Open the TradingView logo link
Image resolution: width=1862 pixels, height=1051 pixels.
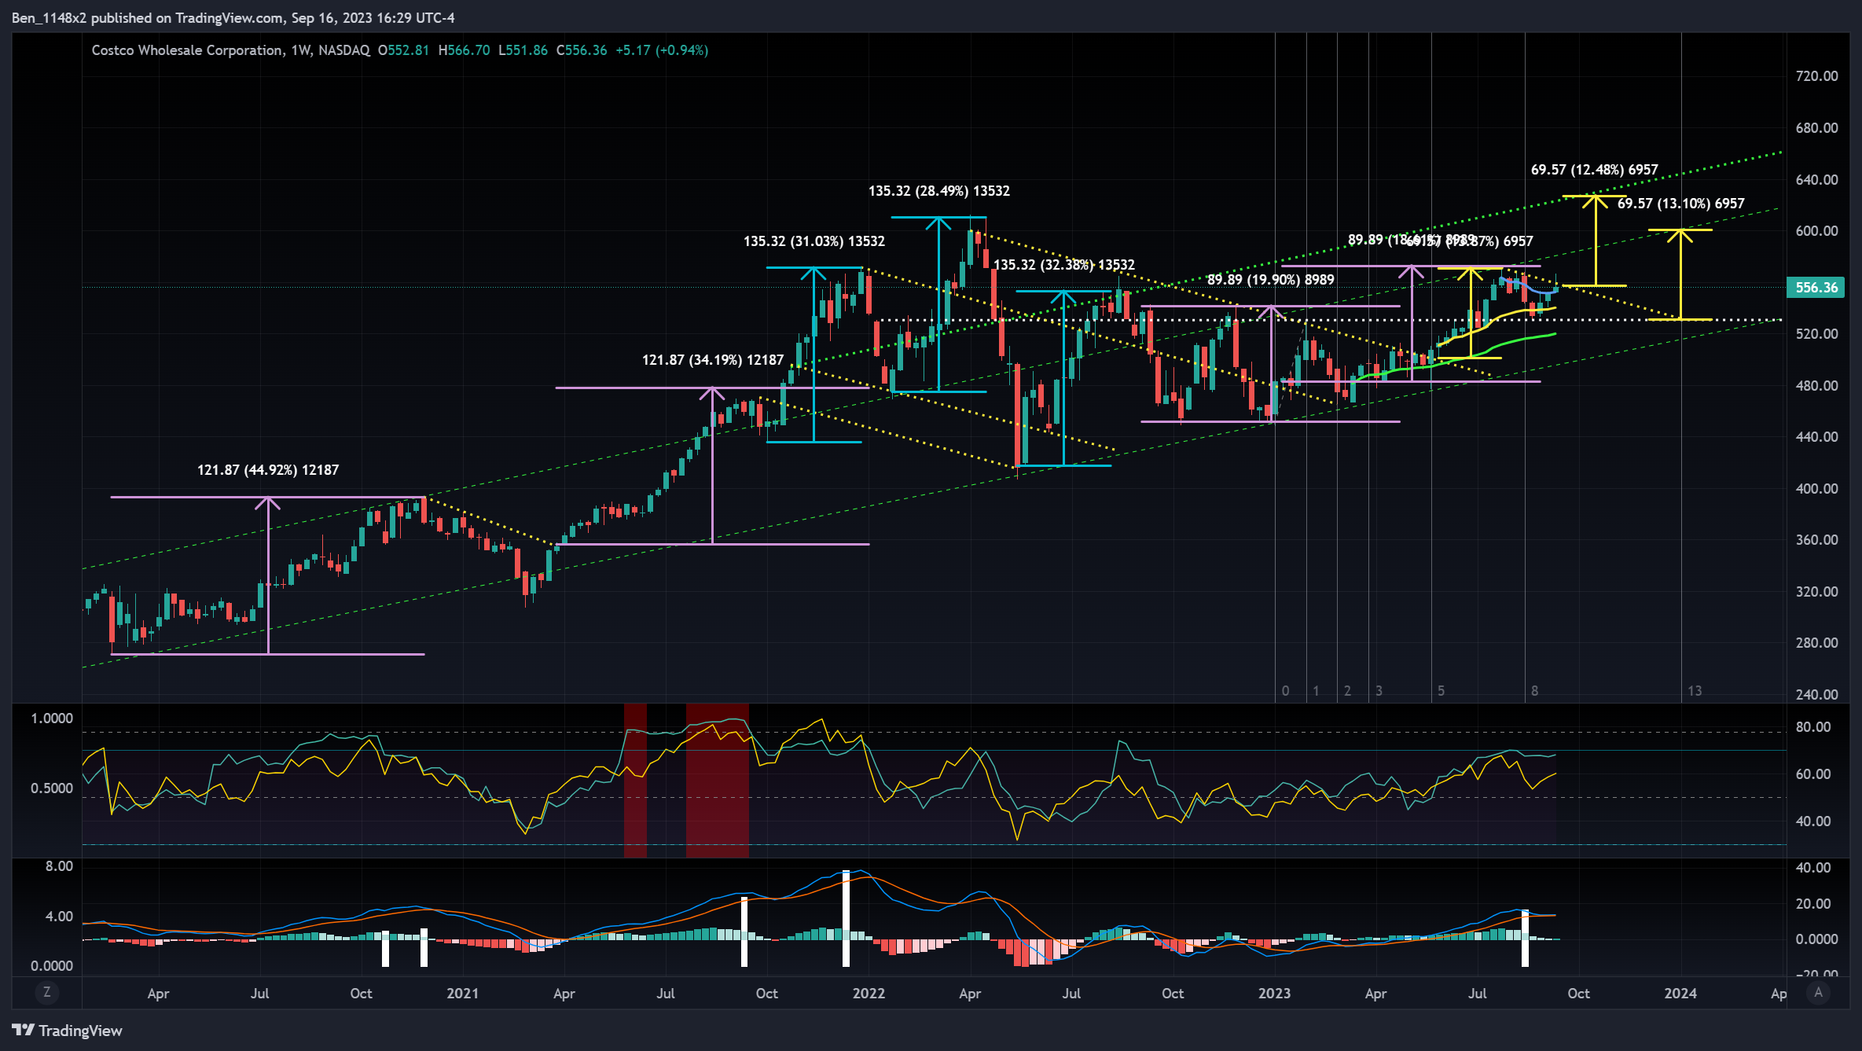pos(68,1031)
